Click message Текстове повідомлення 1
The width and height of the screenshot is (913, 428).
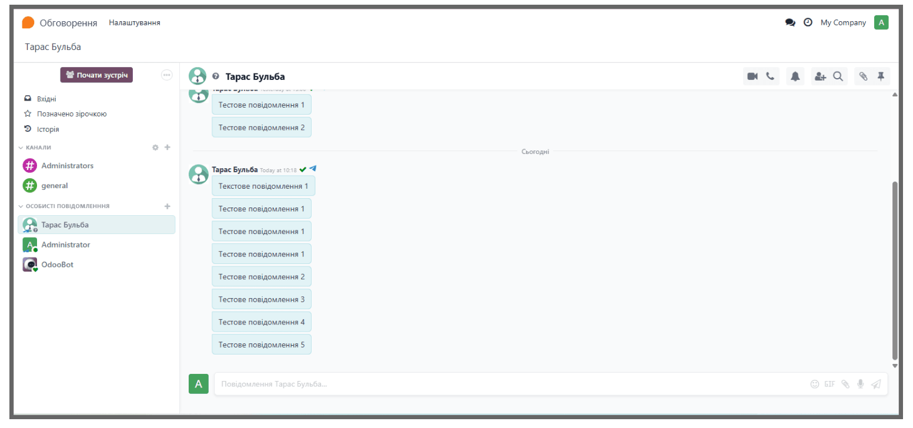coord(263,186)
